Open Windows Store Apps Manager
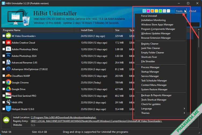 pos(161,24)
